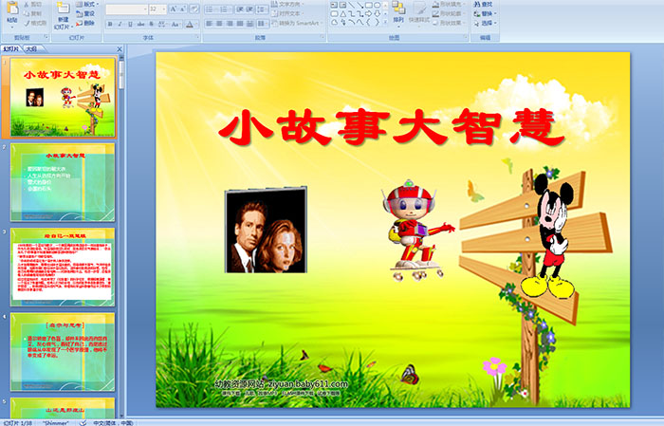
Task: Select slide 2 thumbnail
Action: click(x=63, y=182)
